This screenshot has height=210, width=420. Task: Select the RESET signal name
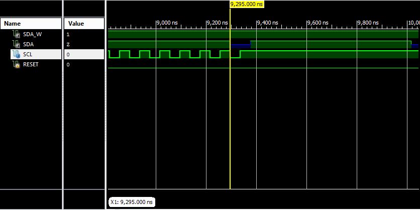tap(31, 65)
